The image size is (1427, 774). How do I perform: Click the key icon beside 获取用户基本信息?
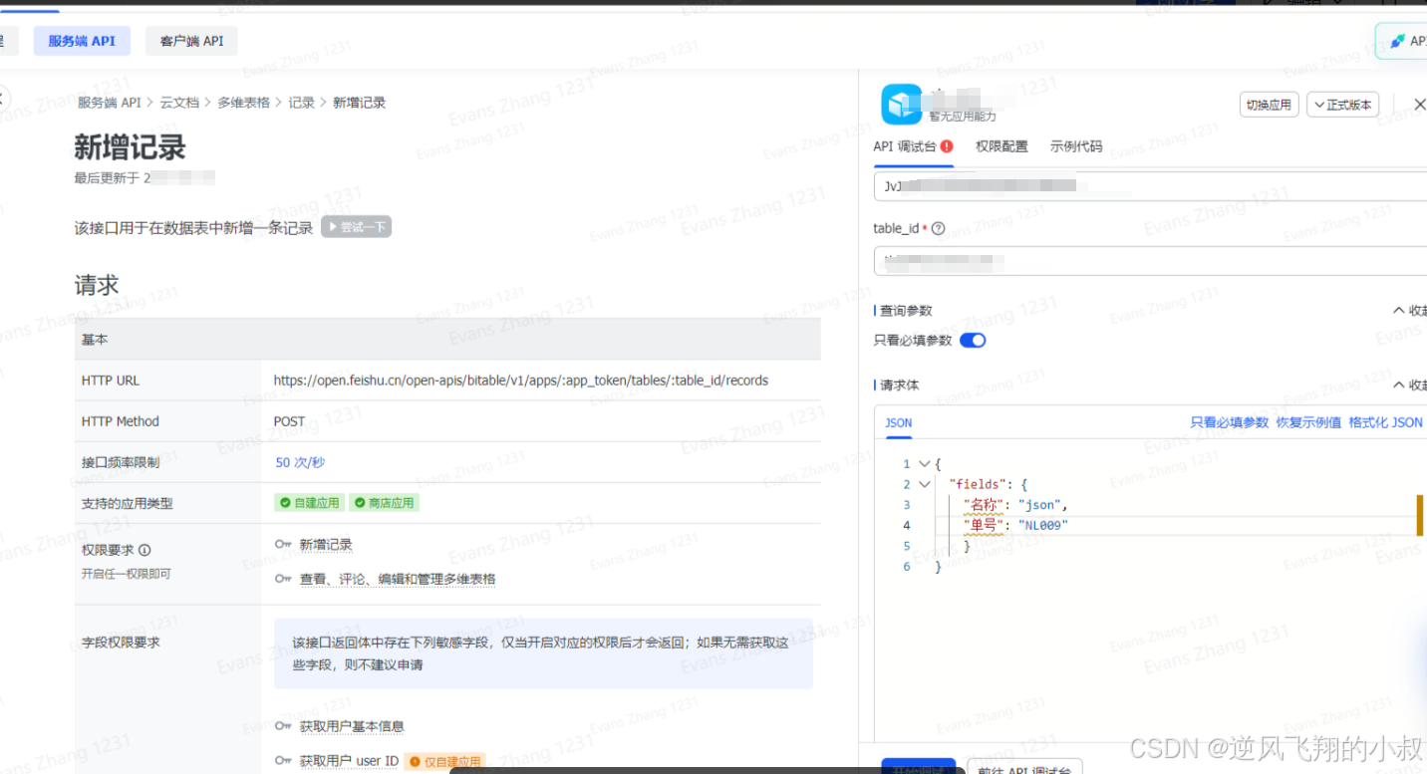pos(283,726)
